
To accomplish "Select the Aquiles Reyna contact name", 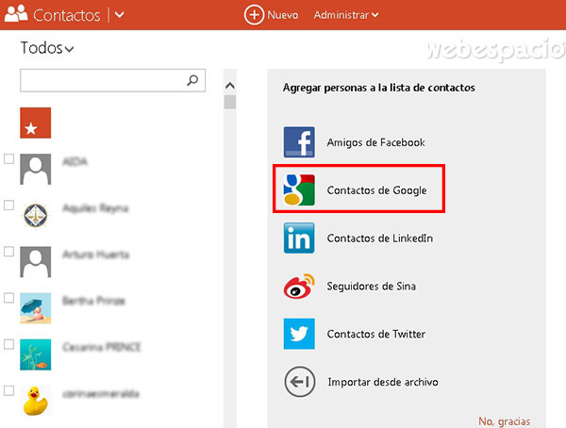I will coord(95,207).
